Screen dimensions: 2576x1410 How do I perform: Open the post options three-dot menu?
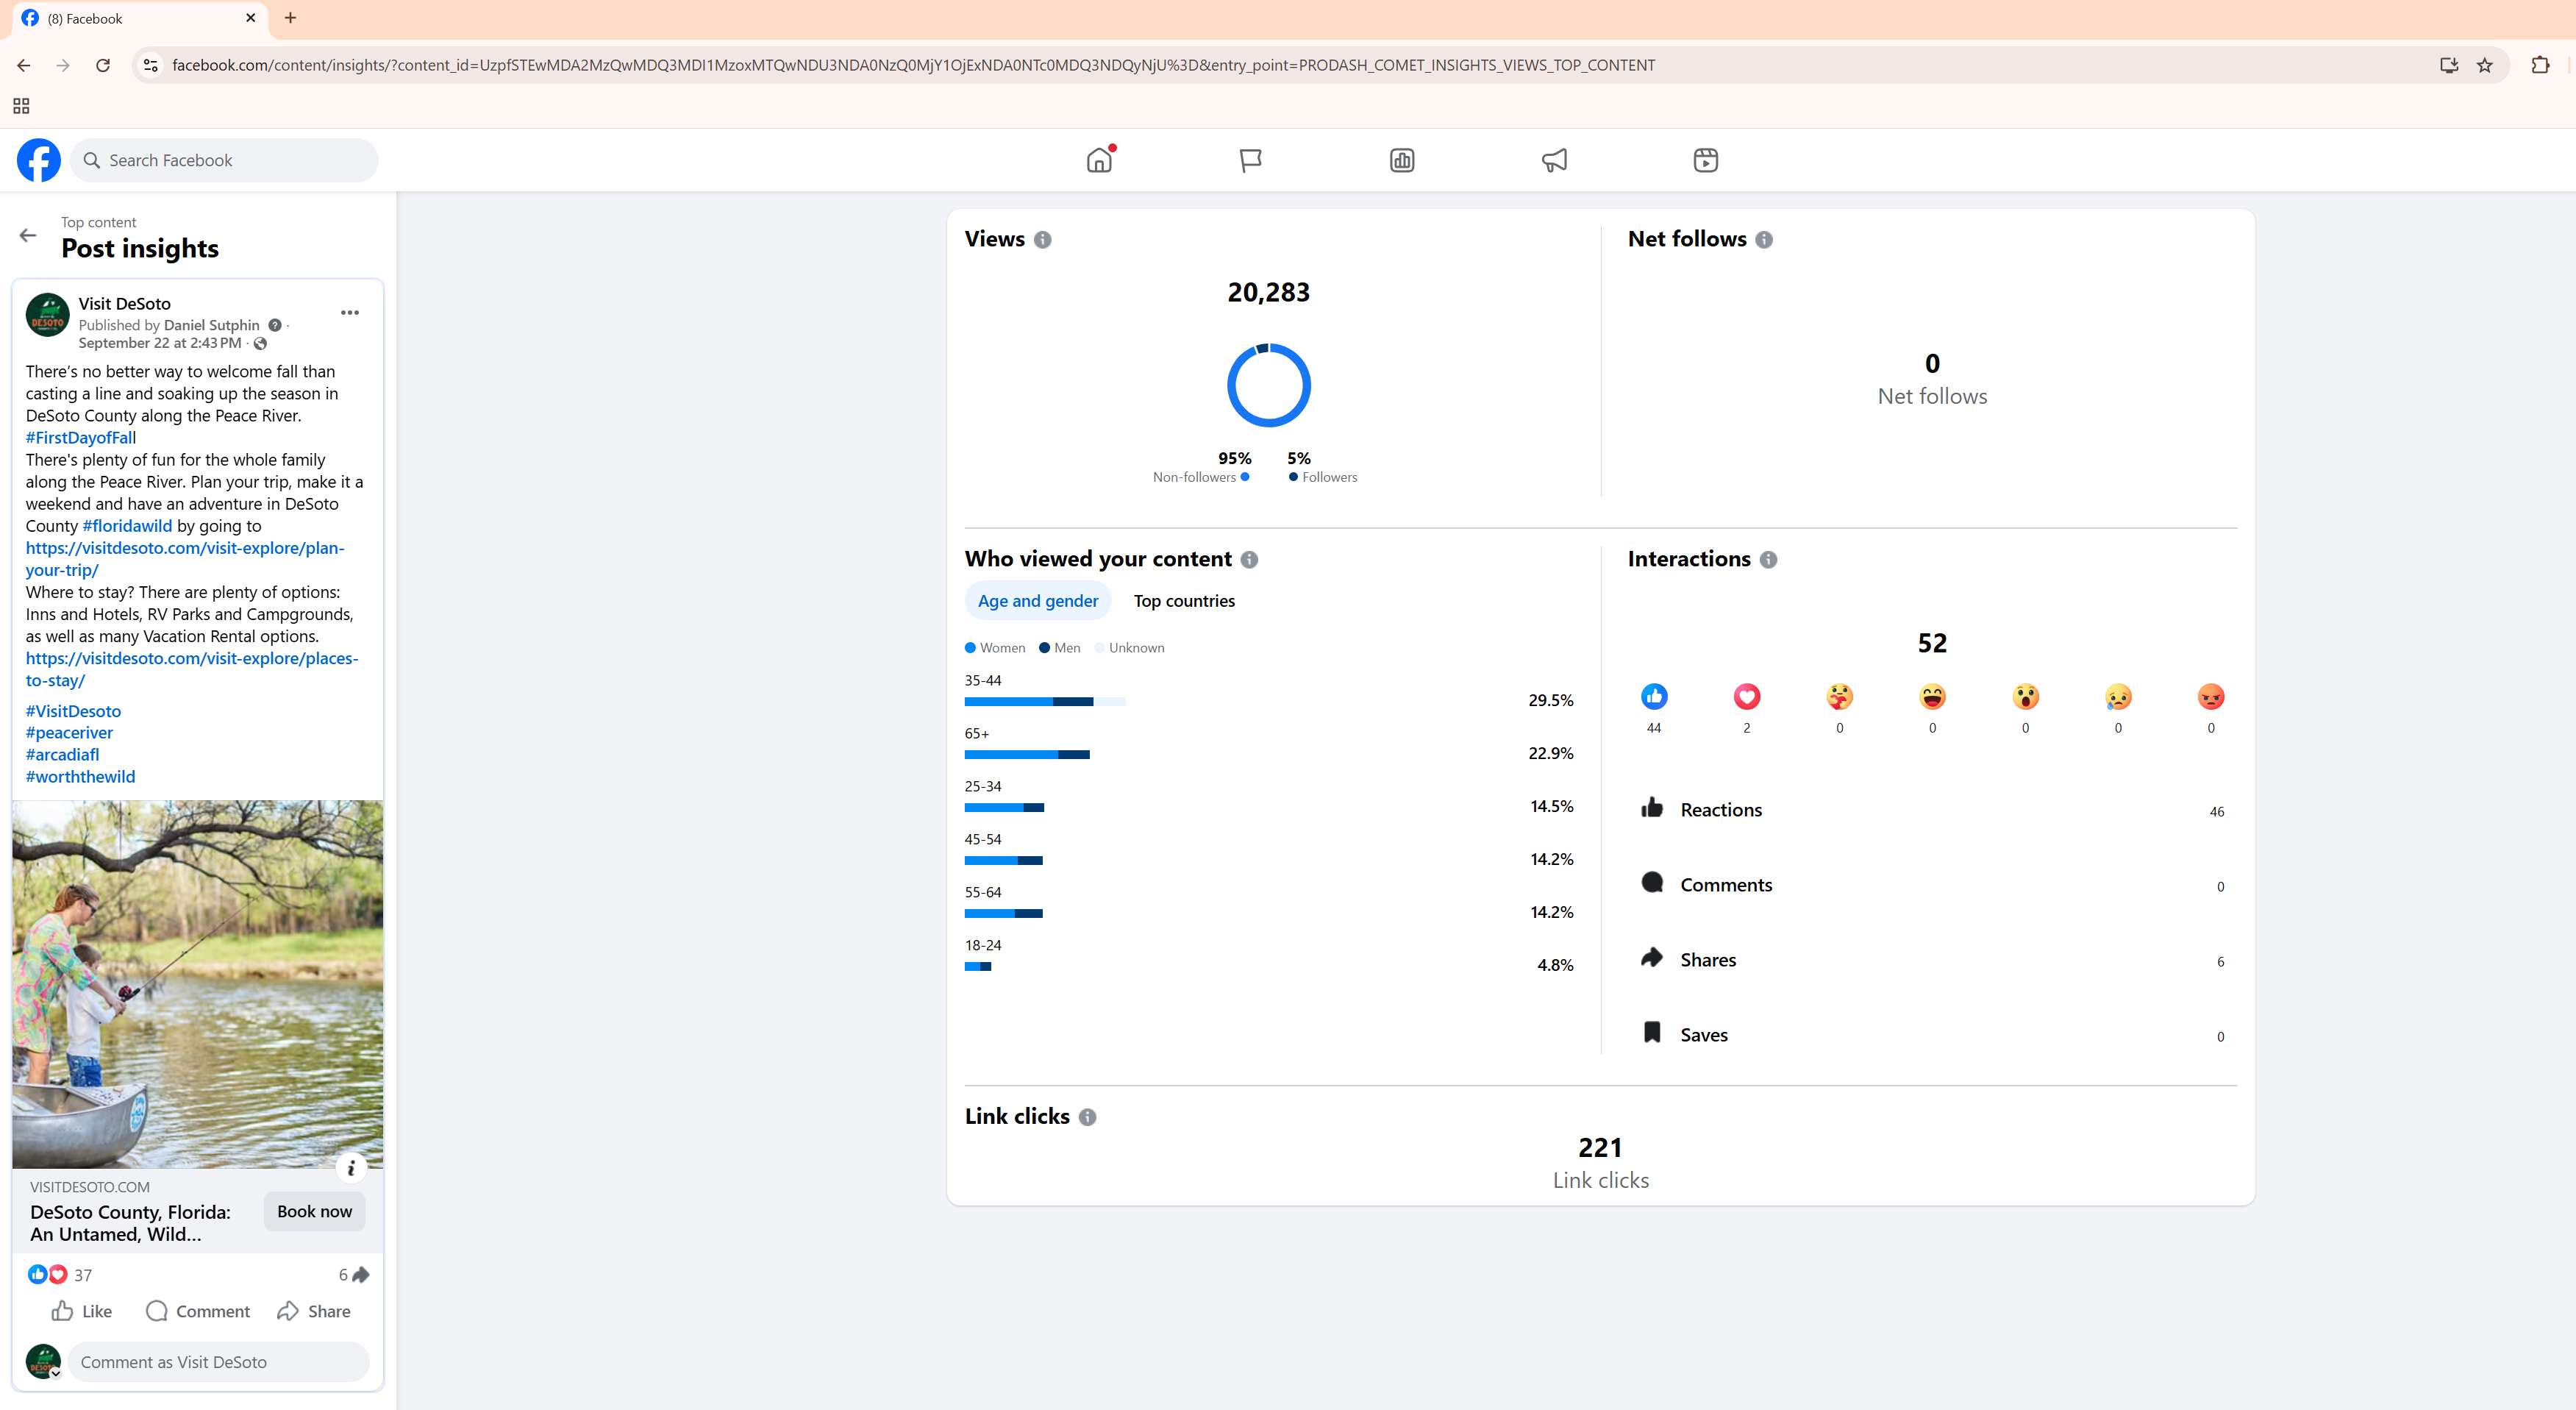(349, 313)
